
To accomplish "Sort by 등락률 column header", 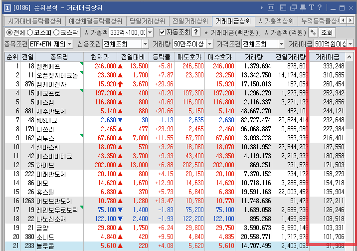I will click(162, 57).
